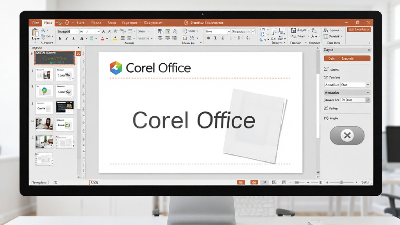Click the slide number field in the status bar
Viewport: 400px width, 225px height.
95,182
